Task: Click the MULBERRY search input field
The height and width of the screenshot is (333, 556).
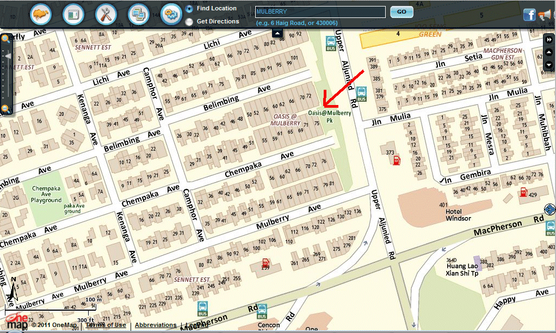Action: pyautogui.click(x=320, y=11)
